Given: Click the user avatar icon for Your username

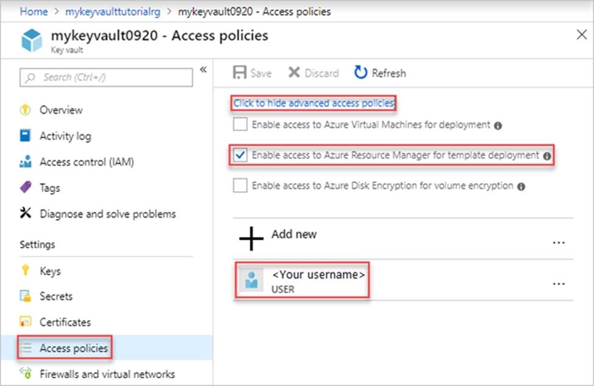Looking at the screenshot, I should pyautogui.click(x=251, y=281).
